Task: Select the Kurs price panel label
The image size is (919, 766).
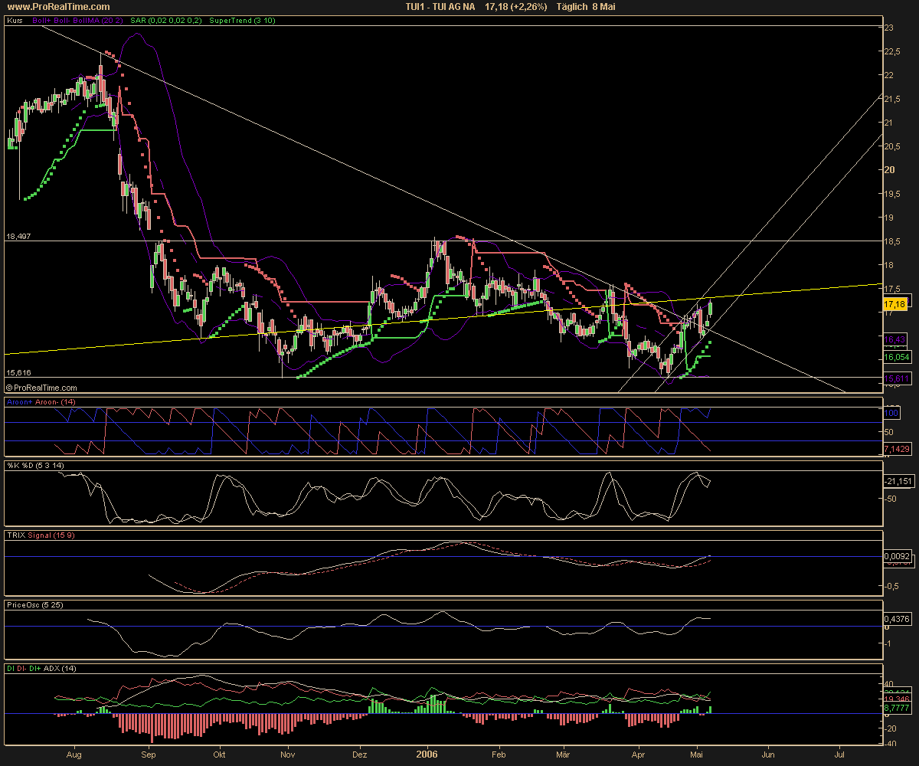Action: pyautogui.click(x=15, y=21)
